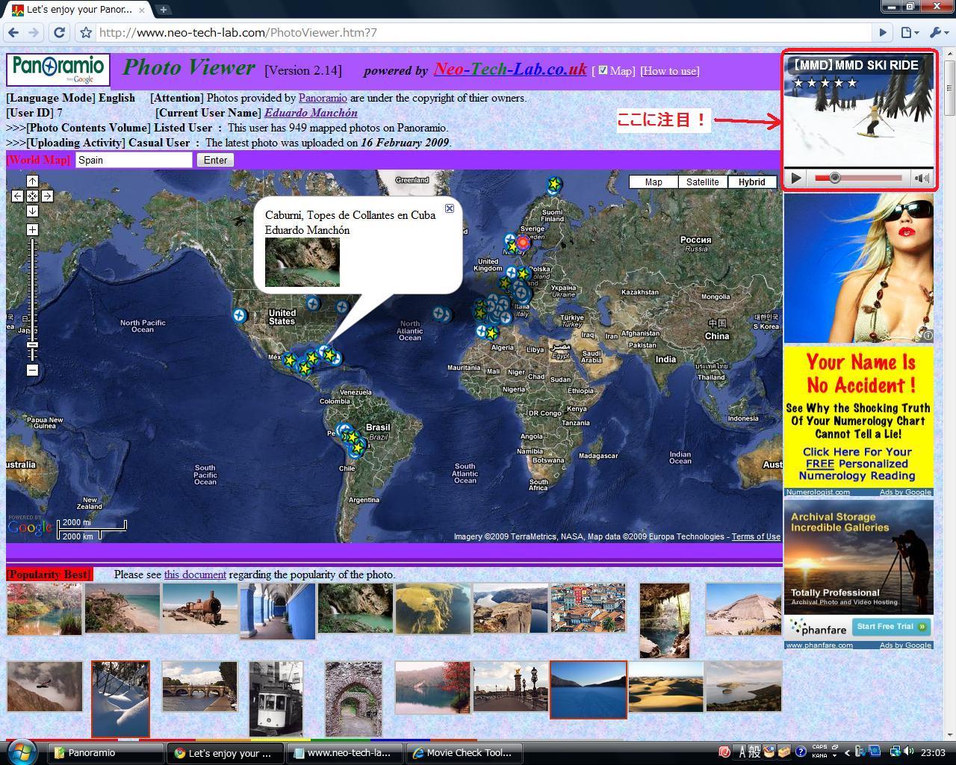This screenshot has height=765, width=956.
Task: Click the taskbar clock showing 23:03
Action: click(x=934, y=752)
